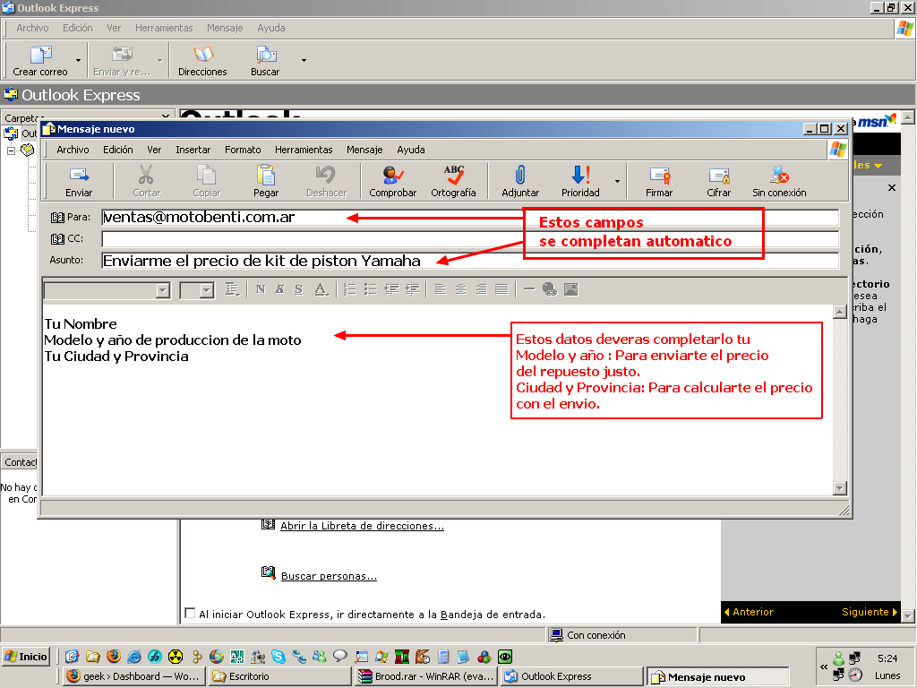Check names with Comprobar button
Image resolution: width=917 pixels, height=688 pixels.
point(392,181)
